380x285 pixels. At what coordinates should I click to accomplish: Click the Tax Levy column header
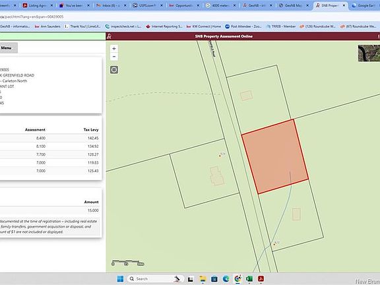(91, 130)
